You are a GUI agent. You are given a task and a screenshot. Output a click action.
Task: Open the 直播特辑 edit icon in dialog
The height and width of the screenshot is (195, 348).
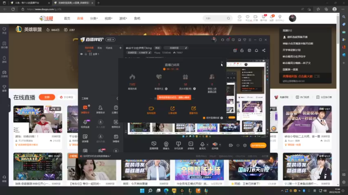194,108
